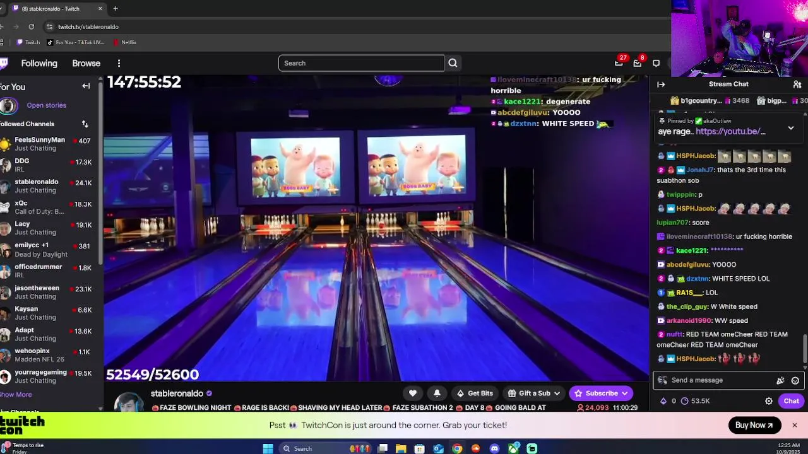Click the Twitch search input field
This screenshot has height=454, width=808.
[x=361, y=63]
